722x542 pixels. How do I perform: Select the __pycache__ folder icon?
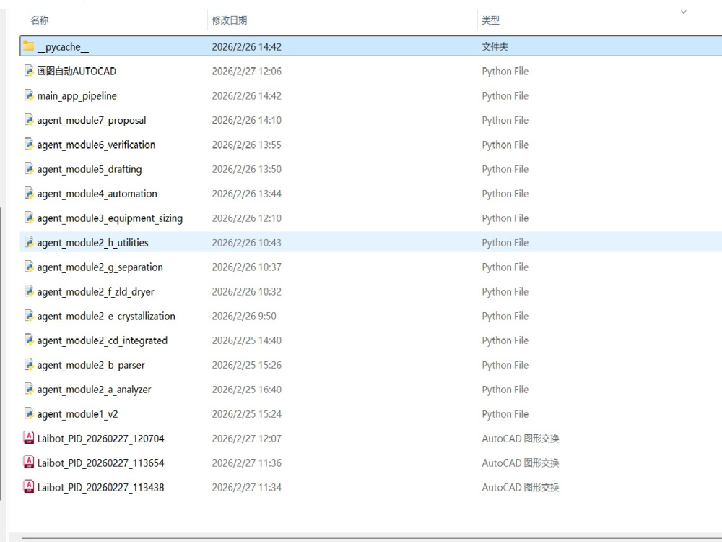(29, 46)
